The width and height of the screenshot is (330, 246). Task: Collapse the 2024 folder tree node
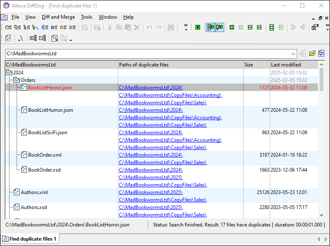pos(9,72)
